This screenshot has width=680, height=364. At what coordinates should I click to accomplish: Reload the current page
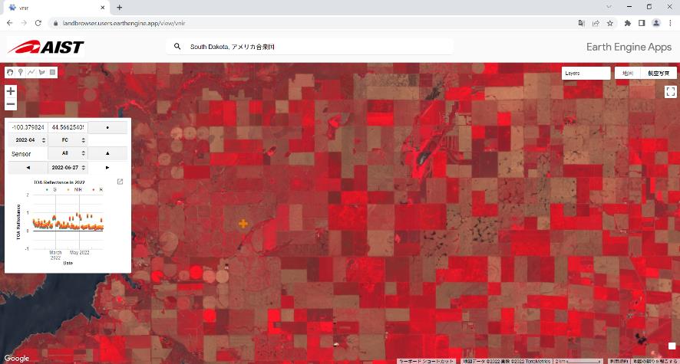tap(38, 23)
